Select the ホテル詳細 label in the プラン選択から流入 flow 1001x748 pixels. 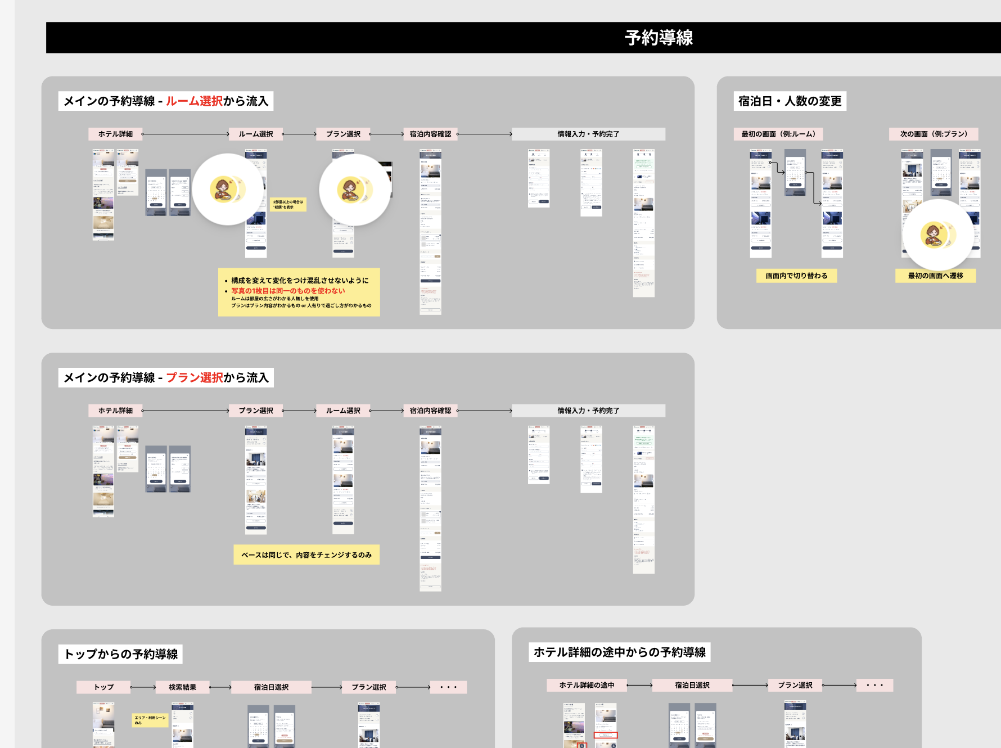115,411
